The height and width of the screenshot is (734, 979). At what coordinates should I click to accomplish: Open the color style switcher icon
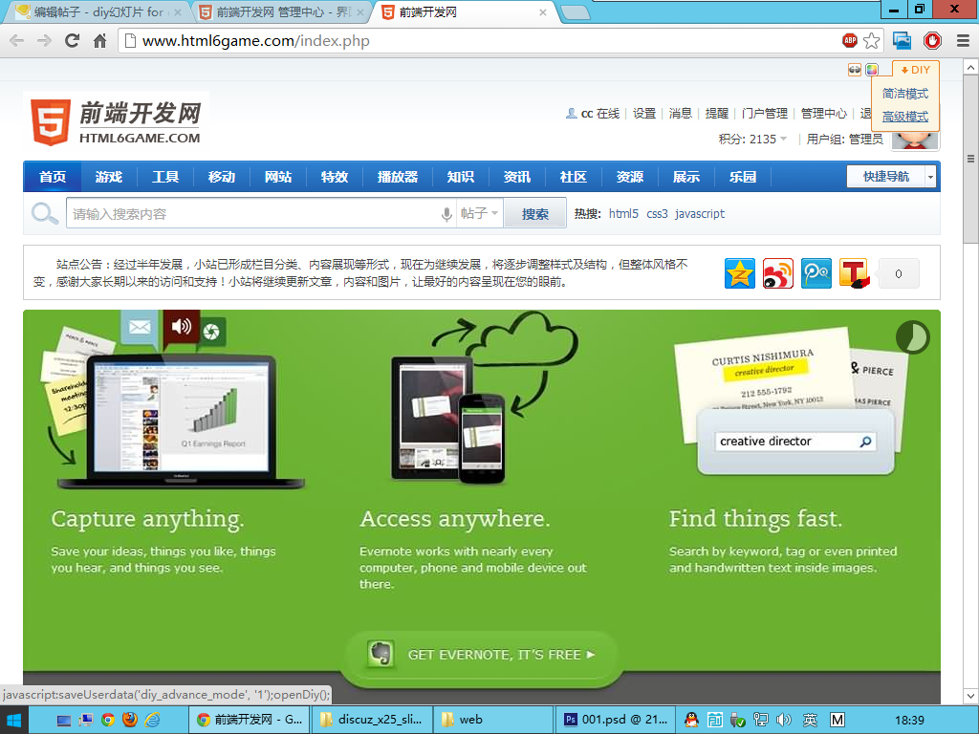click(872, 70)
